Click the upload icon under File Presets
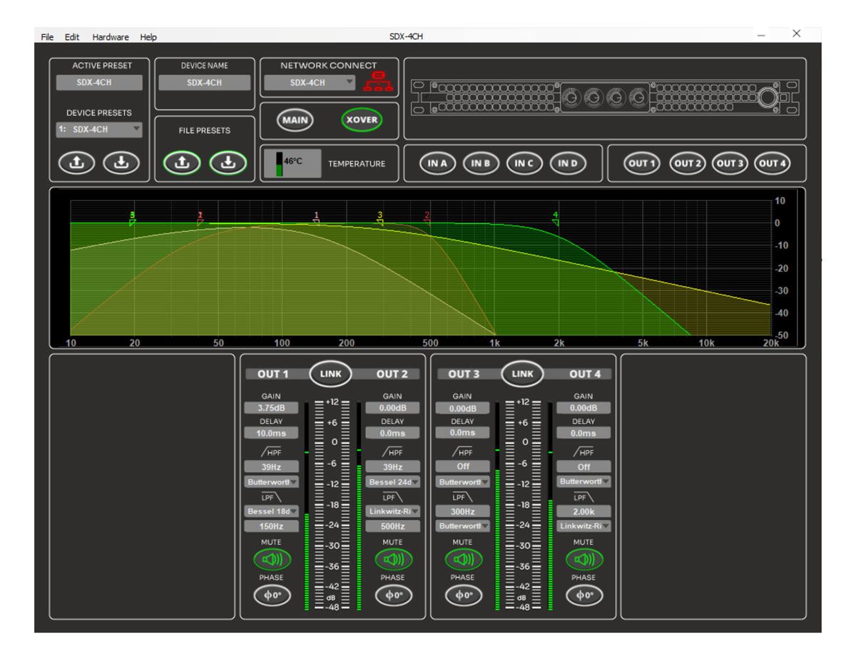 [x=182, y=163]
